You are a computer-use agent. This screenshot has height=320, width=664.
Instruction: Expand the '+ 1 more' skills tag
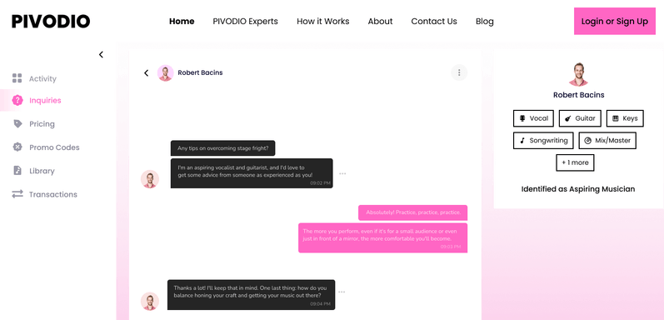pyautogui.click(x=575, y=162)
